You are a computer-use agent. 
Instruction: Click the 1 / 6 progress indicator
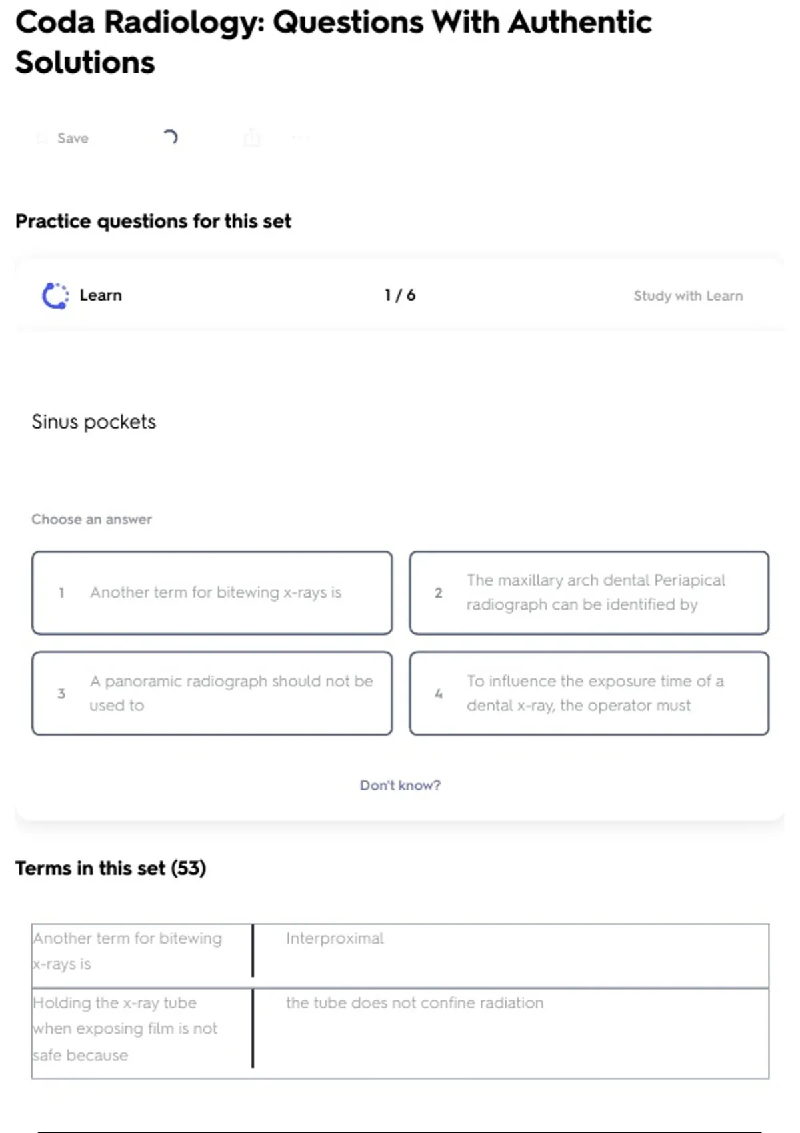[400, 295]
